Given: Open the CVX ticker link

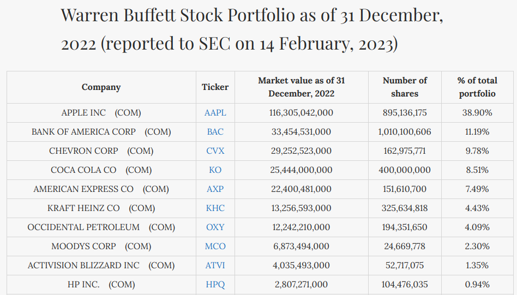Looking at the screenshot, I should [215, 151].
